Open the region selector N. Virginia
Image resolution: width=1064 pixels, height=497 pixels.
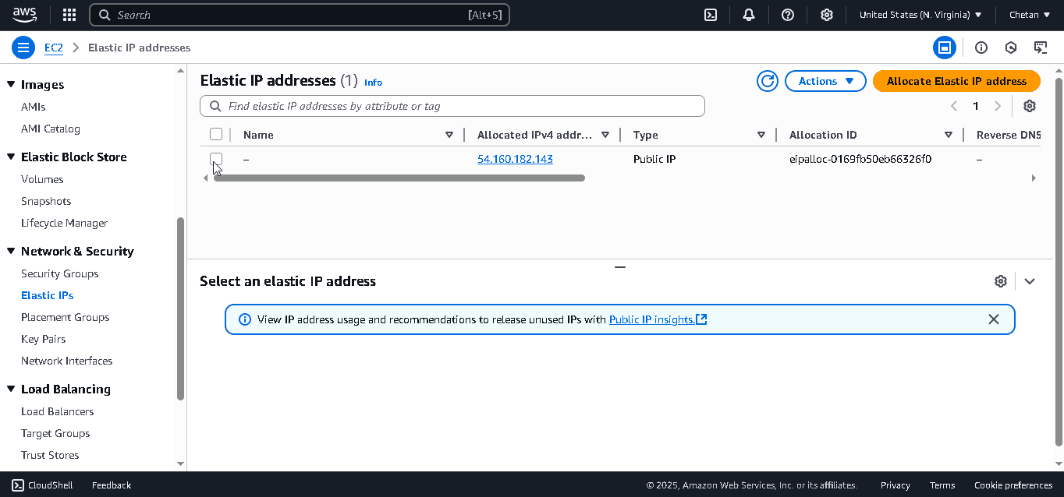(x=920, y=15)
